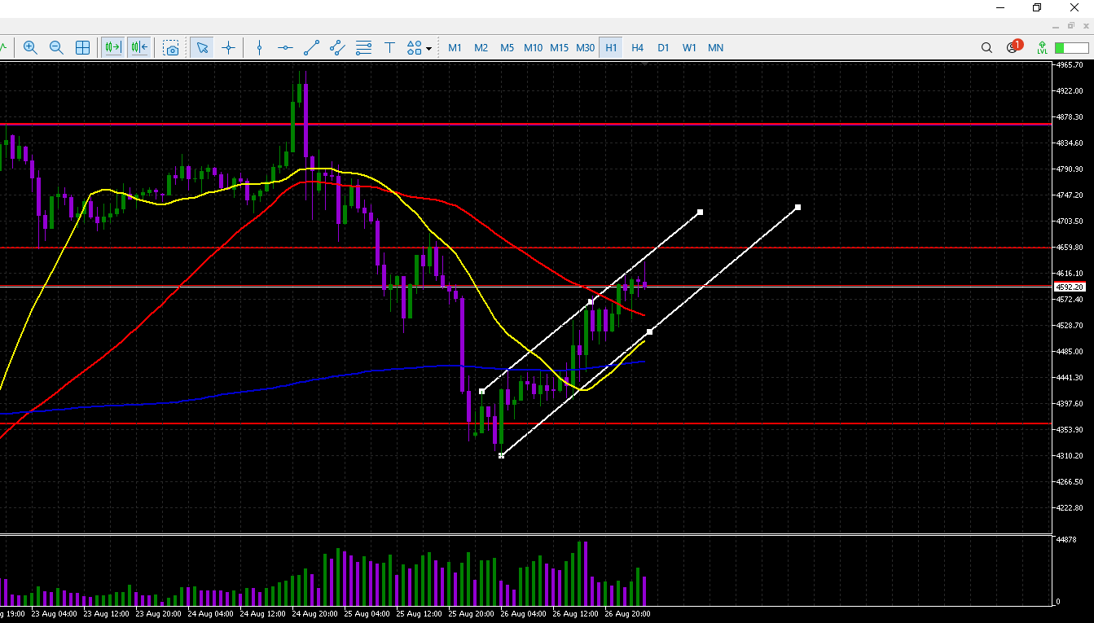Screen dimensions: 1094x623
Task: Open the account notifications icon
Action: 1013,47
